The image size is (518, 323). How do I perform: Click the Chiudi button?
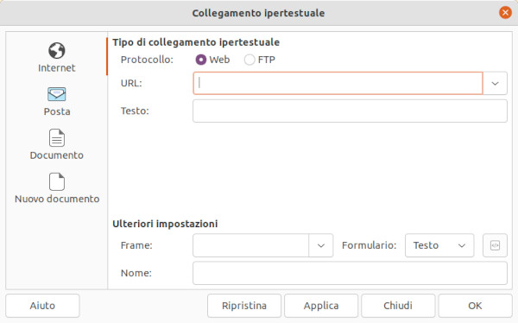point(398,306)
